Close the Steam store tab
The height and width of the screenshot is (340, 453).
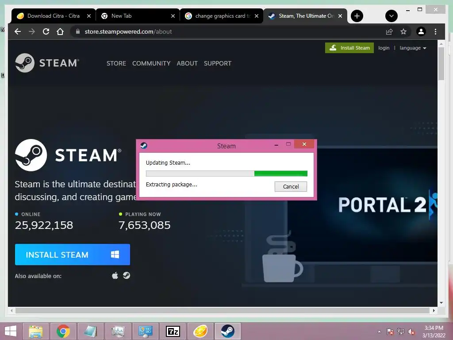click(x=340, y=16)
